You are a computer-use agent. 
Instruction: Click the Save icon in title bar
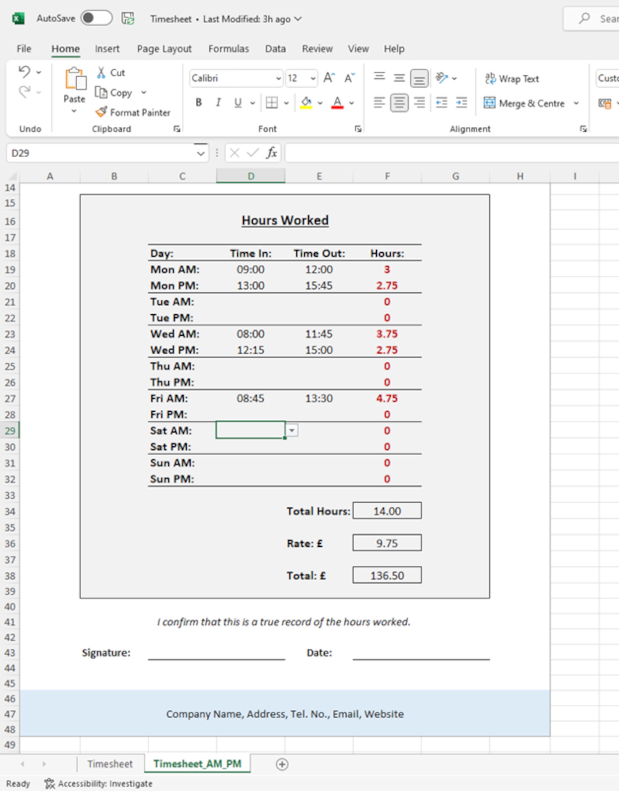click(128, 18)
